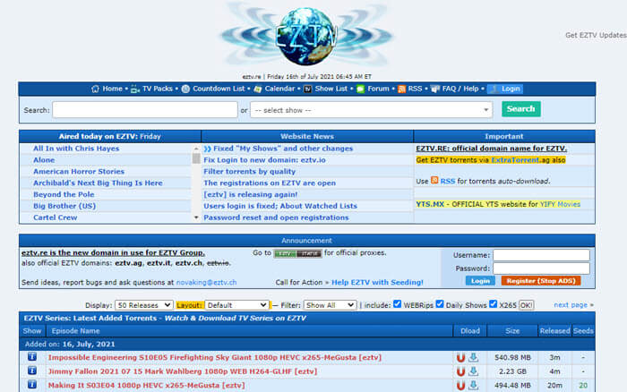Click the blue Login button under Password
Image resolution: width=627 pixels, height=392 pixels.
click(480, 281)
